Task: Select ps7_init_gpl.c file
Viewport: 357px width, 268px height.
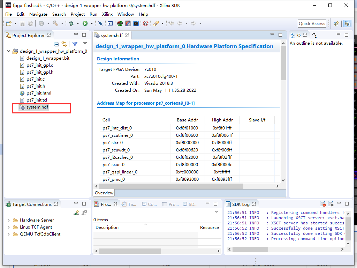Action: [40, 65]
